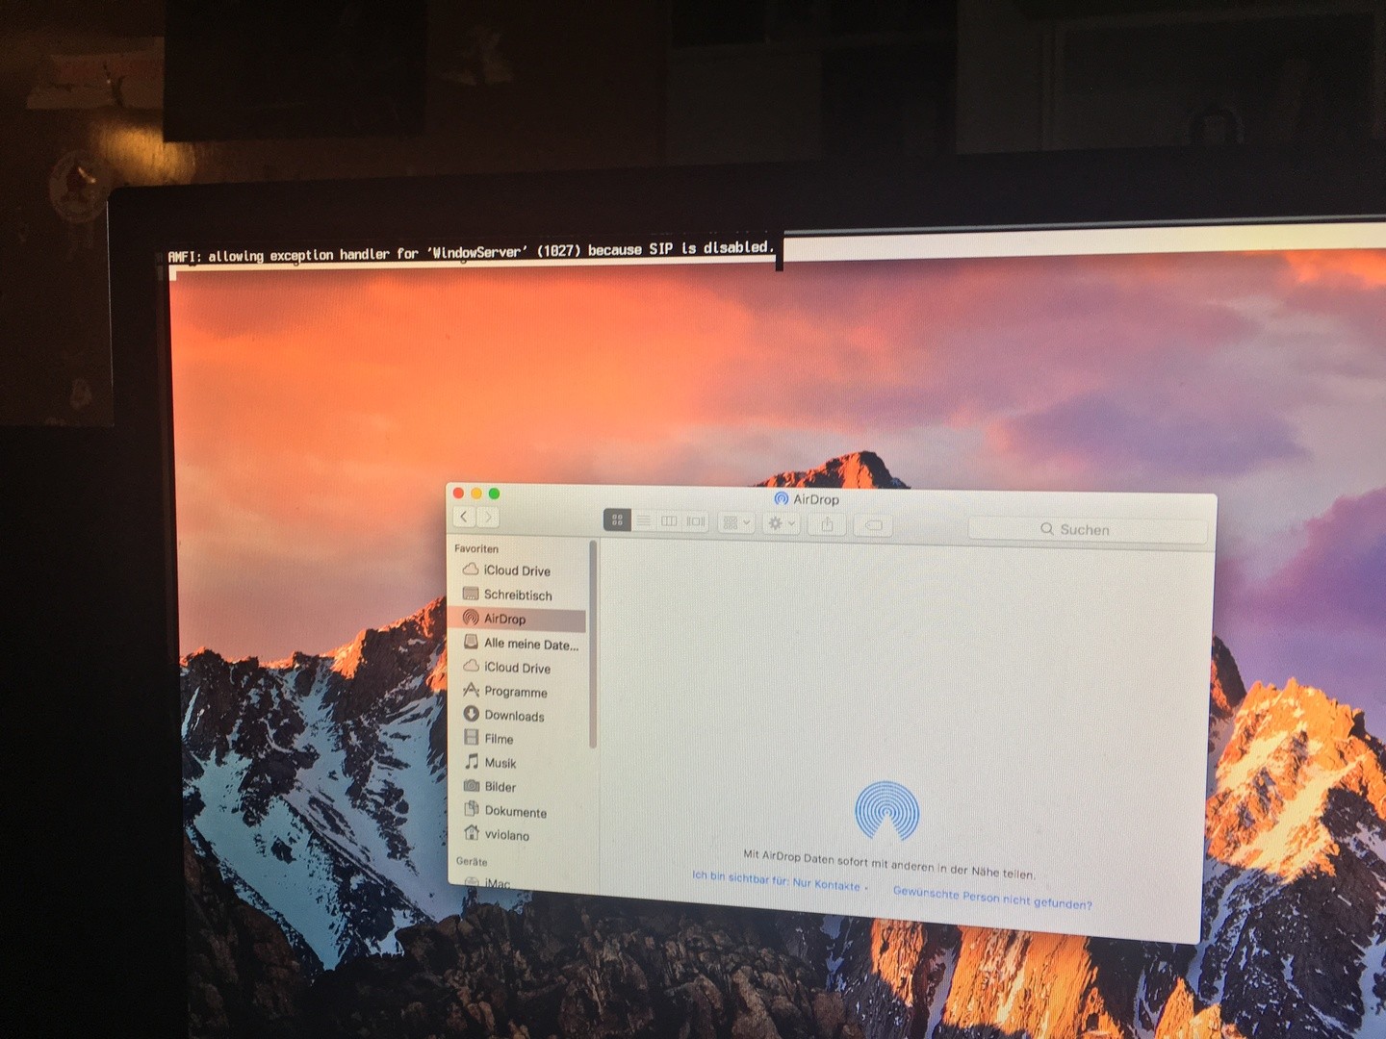
Task: Minimize the AirDrop window
Action: (x=476, y=494)
